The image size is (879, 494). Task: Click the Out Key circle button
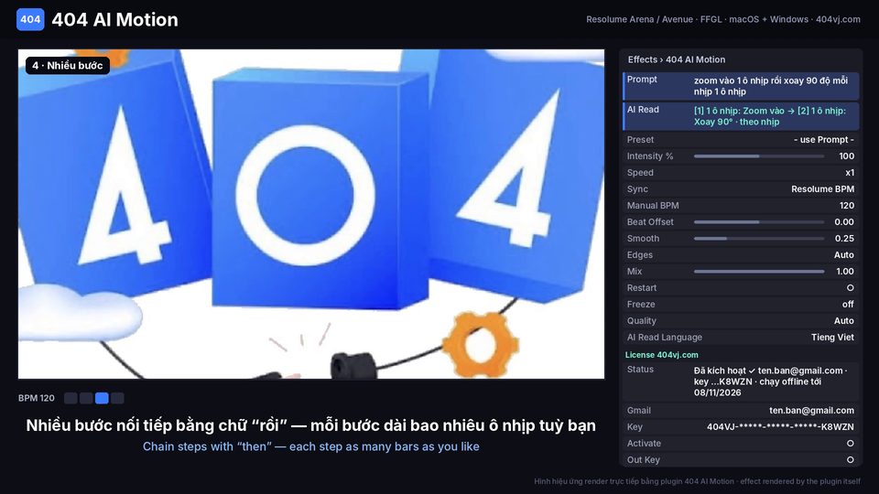click(850, 460)
